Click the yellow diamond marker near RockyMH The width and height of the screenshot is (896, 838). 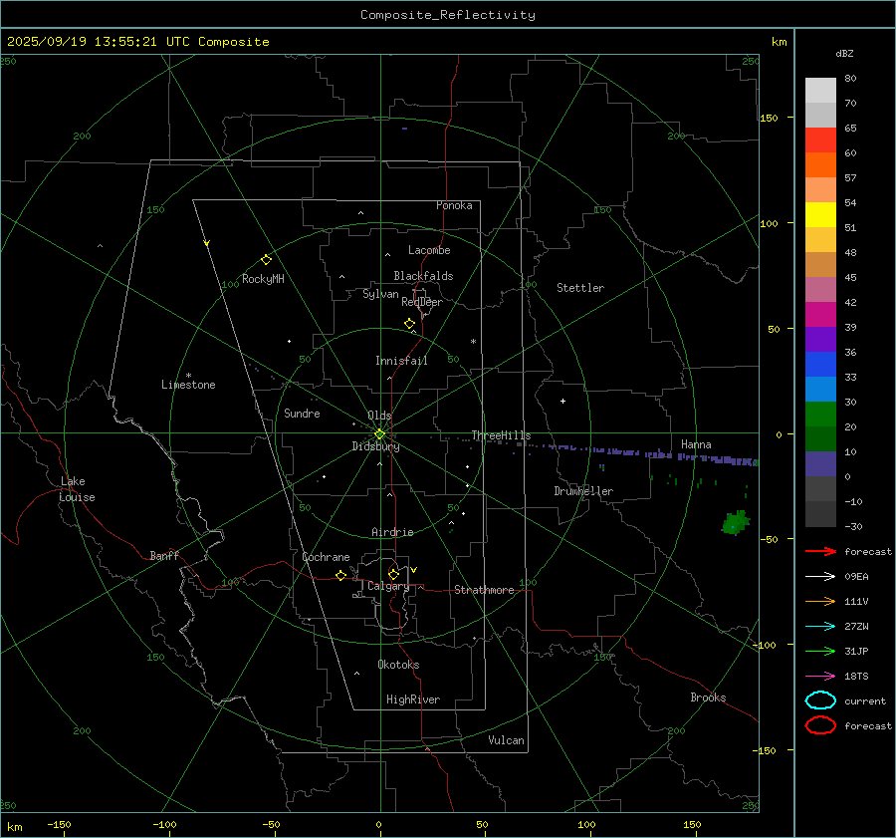266,259
